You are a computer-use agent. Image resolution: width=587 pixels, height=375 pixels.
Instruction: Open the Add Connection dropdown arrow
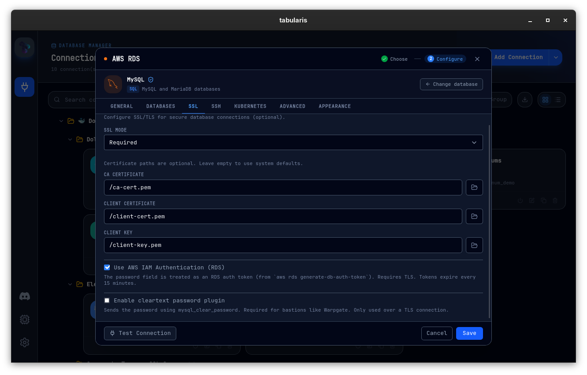tap(556, 57)
